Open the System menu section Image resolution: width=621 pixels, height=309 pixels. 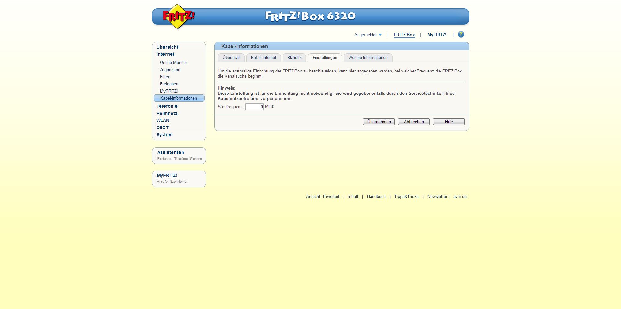[x=164, y=135]
